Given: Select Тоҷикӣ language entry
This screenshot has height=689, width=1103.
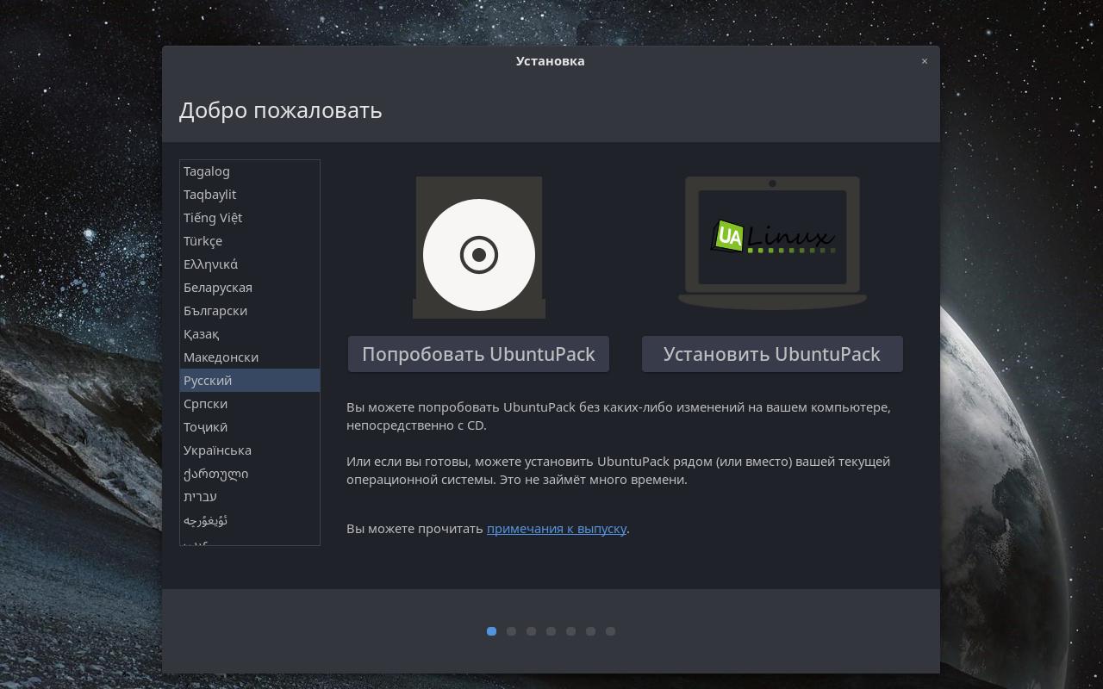Looking at the screenshot, I should click(x=250, y=427).
